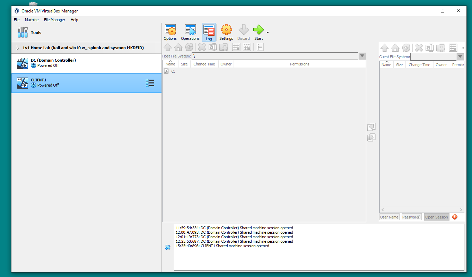Viewport: 472px width, 277px height.
Task: Click the Host File System path field
Action: point(275,56)
